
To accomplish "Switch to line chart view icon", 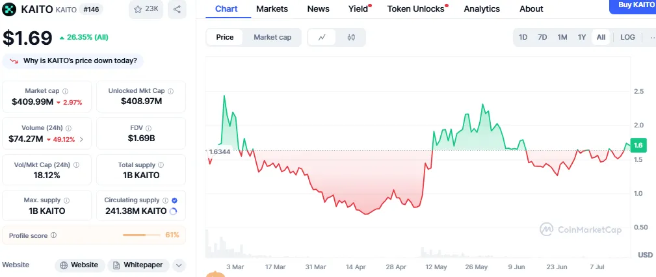I will pyautogui.click(x=322, y=37).
